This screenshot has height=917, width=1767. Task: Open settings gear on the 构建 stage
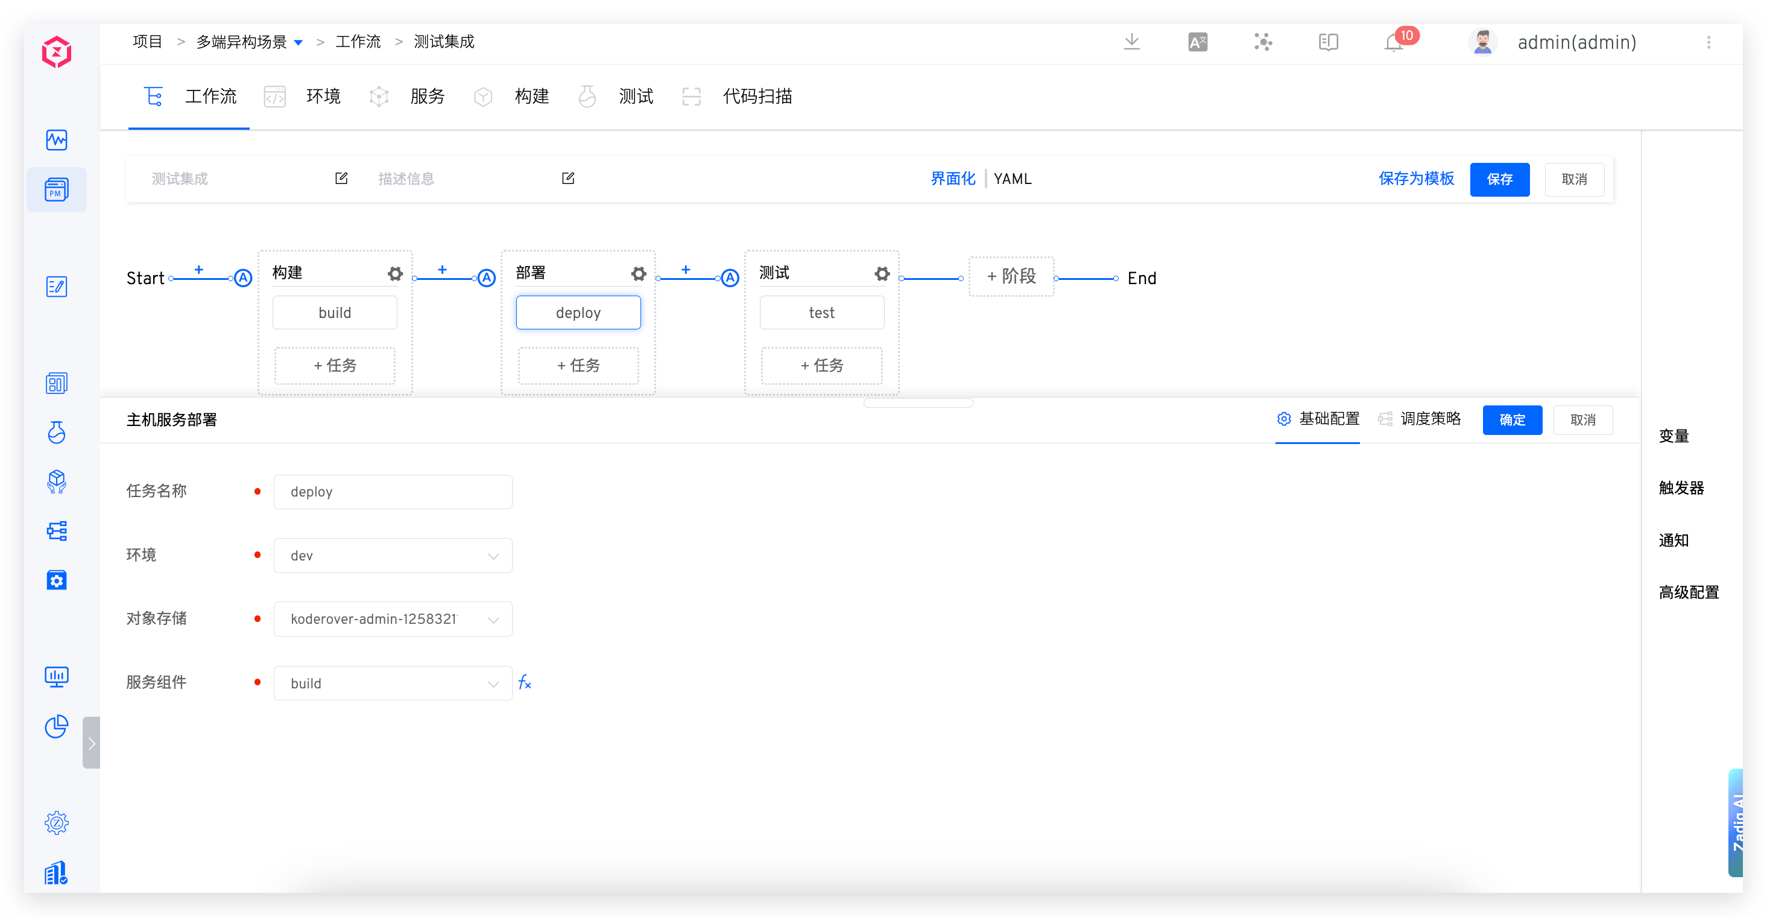394,273
